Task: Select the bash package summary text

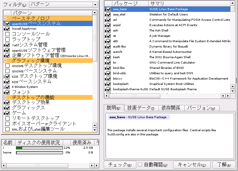Action: click(x=170, y=57)
